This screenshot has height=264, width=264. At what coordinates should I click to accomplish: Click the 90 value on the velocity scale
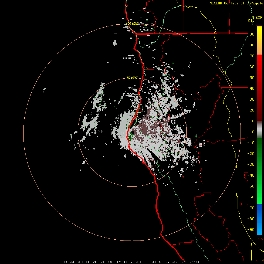click(252, 34)
